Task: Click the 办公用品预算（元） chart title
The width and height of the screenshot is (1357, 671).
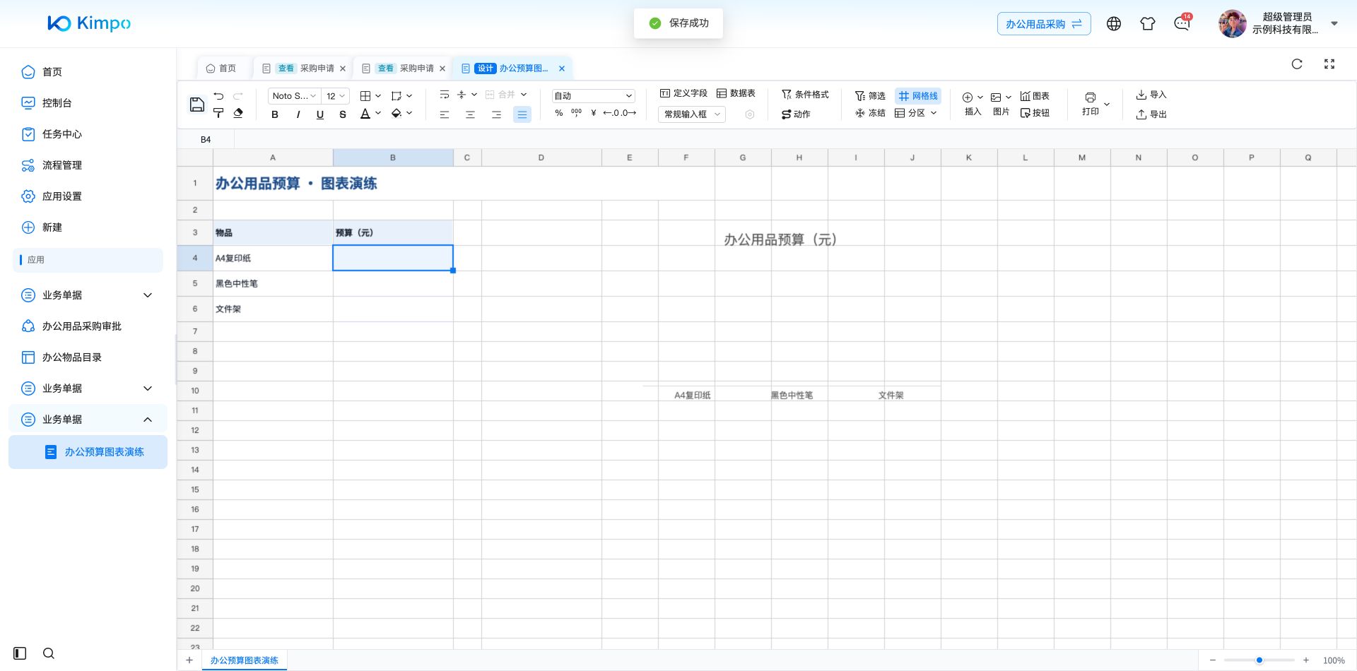Action: 780,240
